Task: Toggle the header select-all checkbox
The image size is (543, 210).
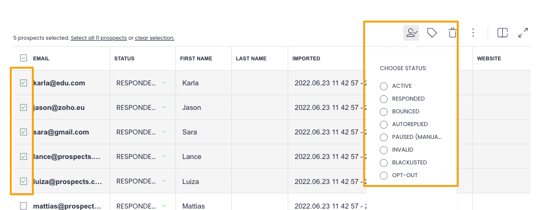Action: 24,58
